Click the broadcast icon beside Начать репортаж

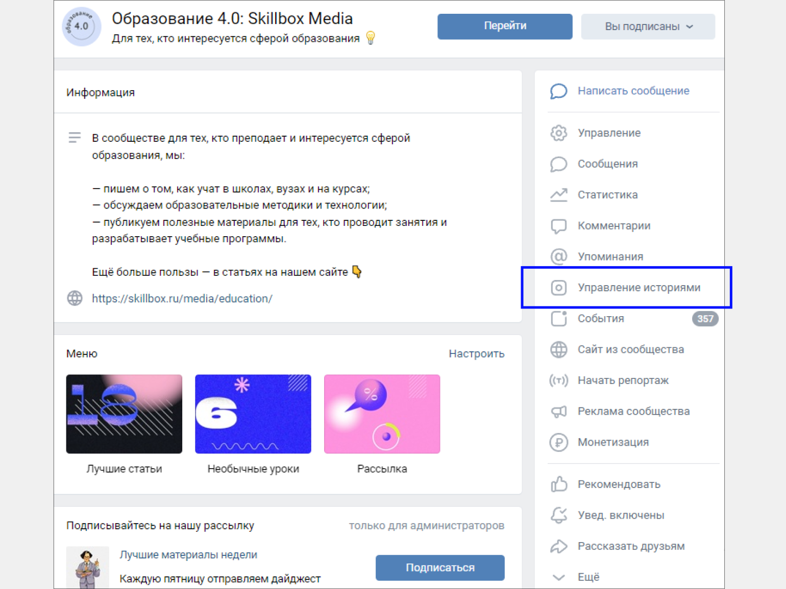(x=558, y=380)
